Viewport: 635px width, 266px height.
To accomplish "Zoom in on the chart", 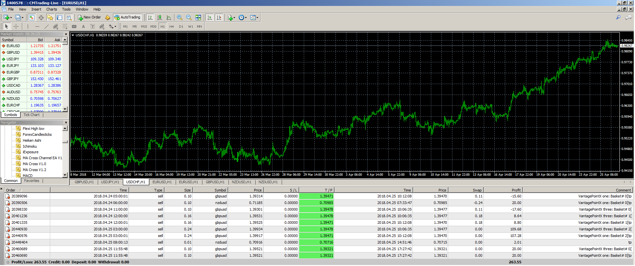I will coord(179,17).
